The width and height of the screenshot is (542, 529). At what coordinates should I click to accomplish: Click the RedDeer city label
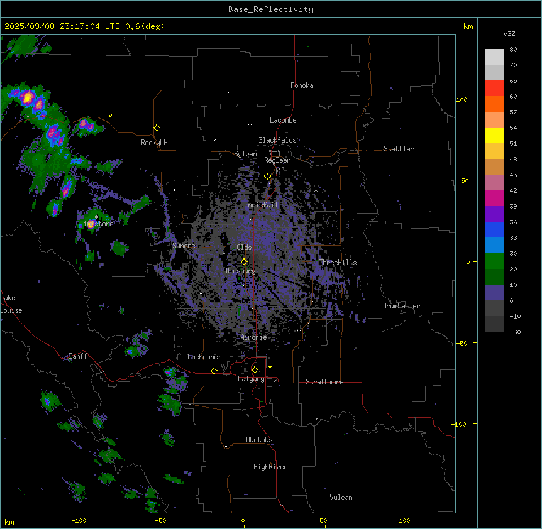point(277,160)
